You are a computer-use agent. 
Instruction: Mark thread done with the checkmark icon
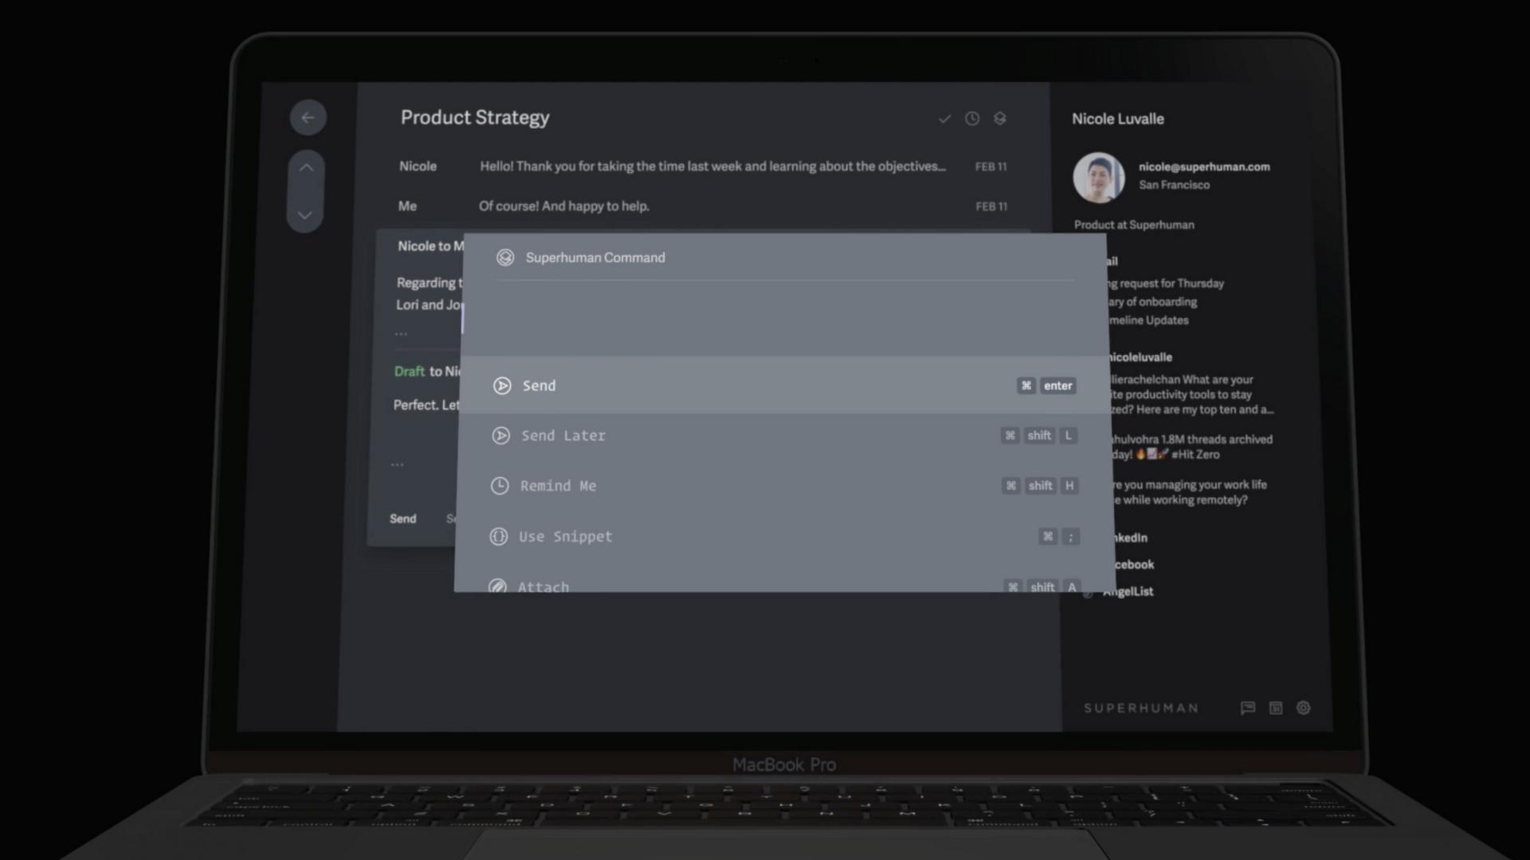pyautogui.click(x=944, y=119)
